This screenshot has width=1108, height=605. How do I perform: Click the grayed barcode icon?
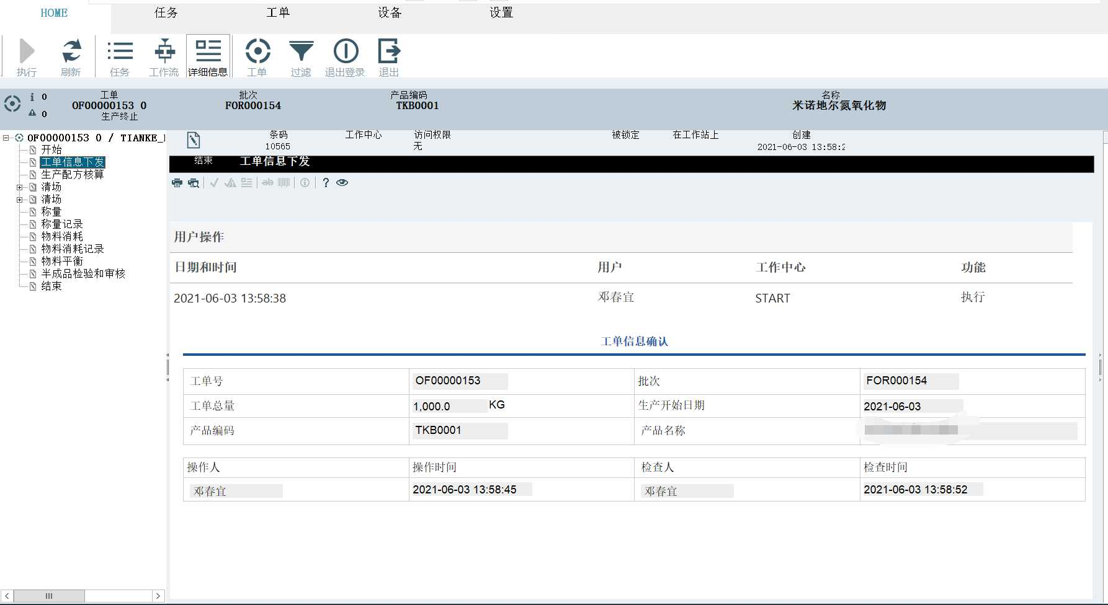(x=284, y=183)
